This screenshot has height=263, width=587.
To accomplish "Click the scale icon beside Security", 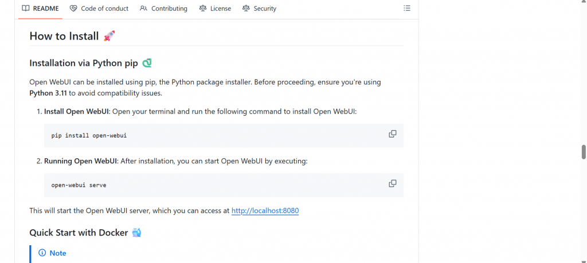I will [246, 9].
